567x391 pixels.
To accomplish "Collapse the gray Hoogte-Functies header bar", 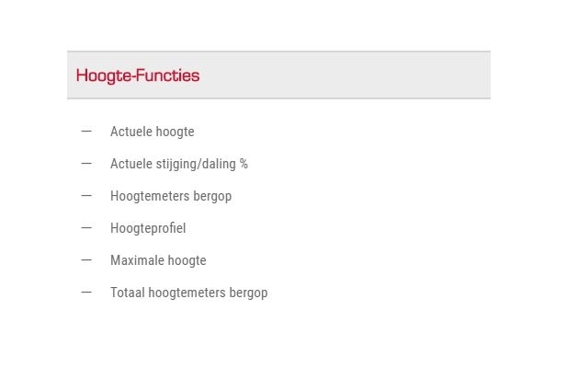I will (278, 75).
